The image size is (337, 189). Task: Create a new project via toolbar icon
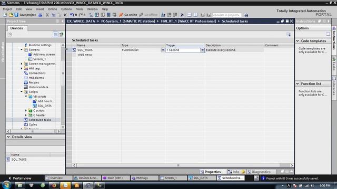(x=5, y=15)
